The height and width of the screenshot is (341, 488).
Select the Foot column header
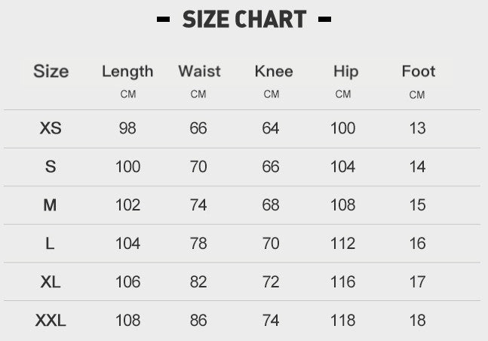tap(418, 72)
